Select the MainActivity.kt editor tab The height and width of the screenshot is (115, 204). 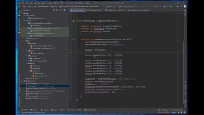[77, 10]
